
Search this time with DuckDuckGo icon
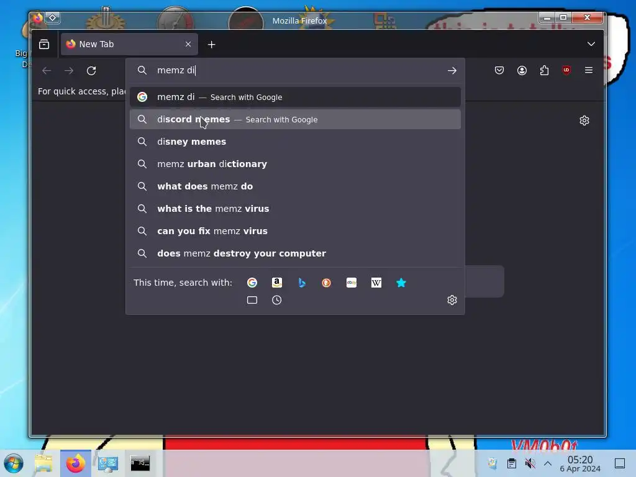(x=326, y=283)
